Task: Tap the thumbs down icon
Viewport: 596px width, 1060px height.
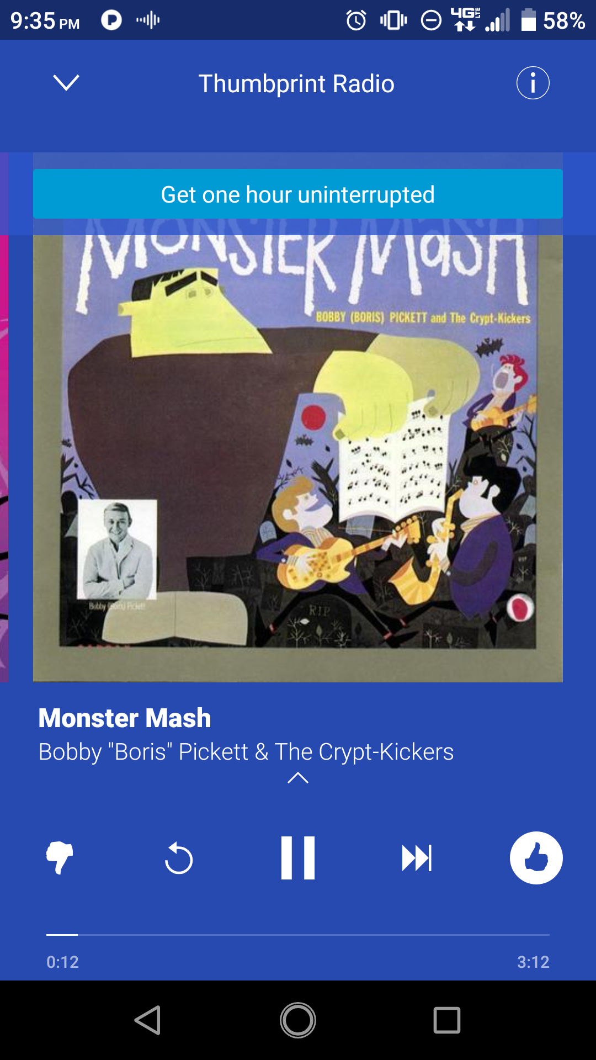Action: (x=60, y=857)
